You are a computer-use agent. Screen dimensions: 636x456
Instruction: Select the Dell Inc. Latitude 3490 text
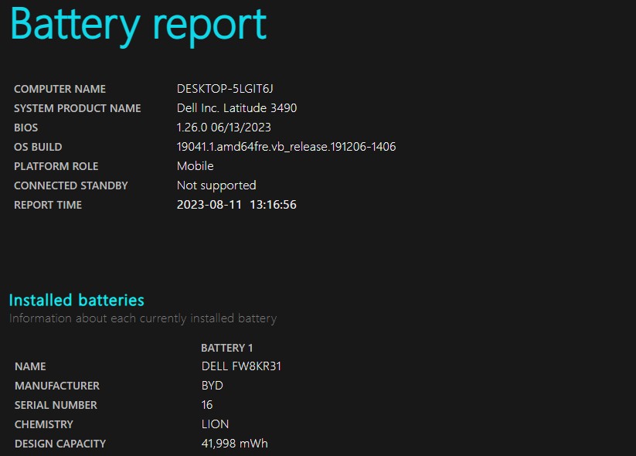click(x=236, y=108)
